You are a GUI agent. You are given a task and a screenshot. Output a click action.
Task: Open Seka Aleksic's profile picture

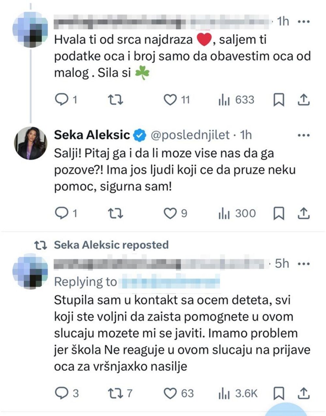coord(30,143)
